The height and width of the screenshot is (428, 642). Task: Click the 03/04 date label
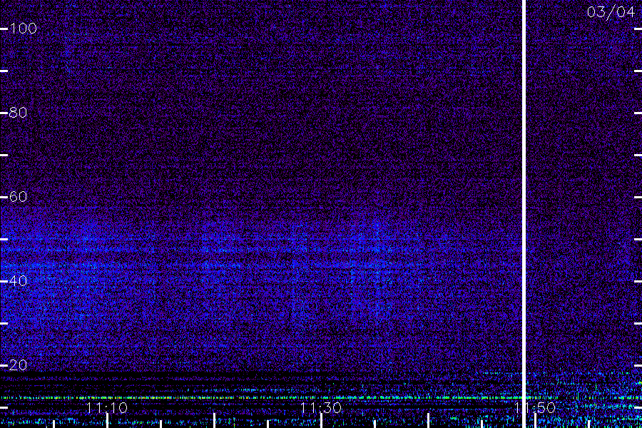[611, 12]
